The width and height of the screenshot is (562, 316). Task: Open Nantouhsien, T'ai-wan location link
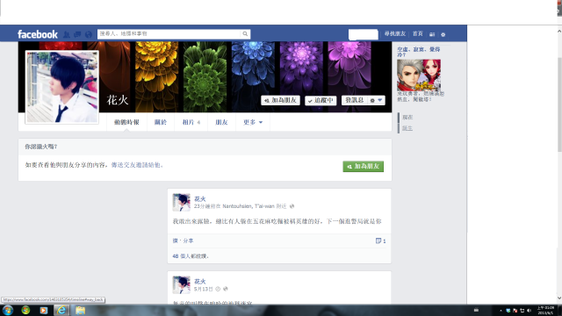coord(249,206)
